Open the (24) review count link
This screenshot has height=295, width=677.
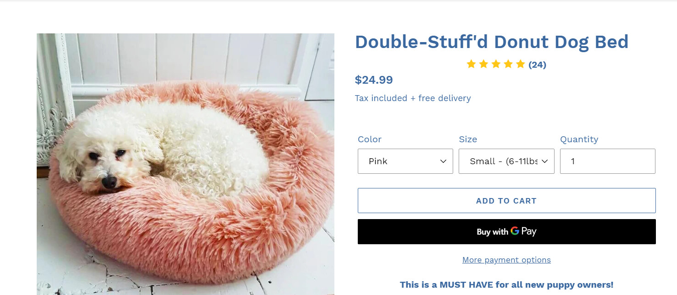coord(537,64)
